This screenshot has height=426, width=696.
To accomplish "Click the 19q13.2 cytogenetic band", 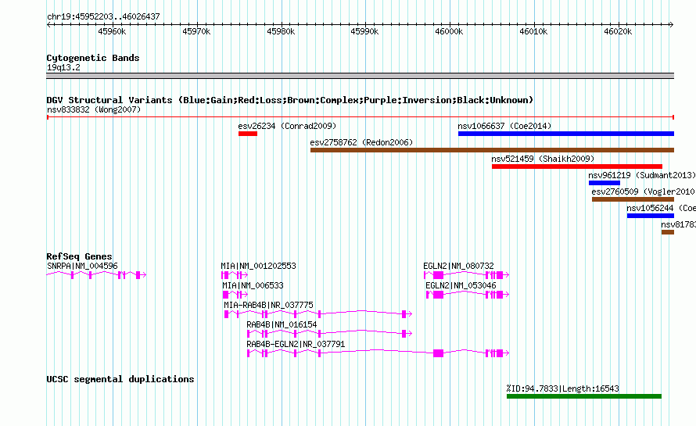I will [360, 76].
